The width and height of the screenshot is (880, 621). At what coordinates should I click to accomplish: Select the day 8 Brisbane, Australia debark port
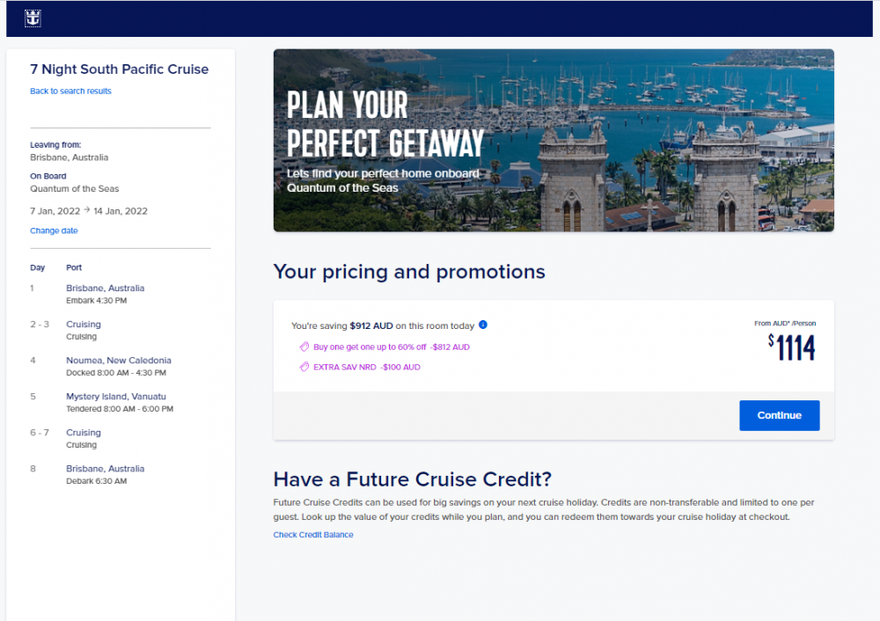coord(105,469)
